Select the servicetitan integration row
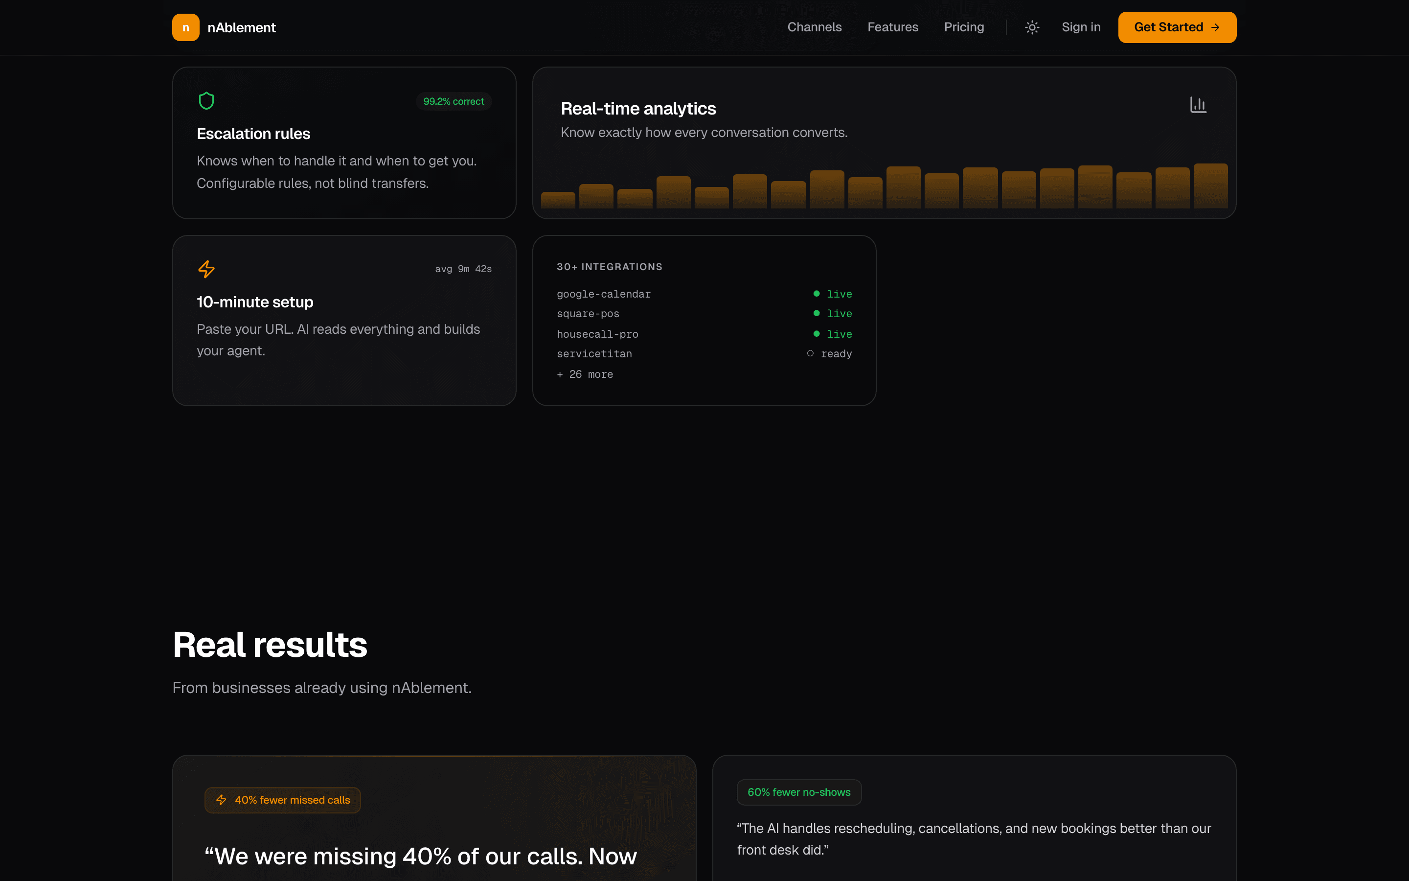 [x=704, y=354]
